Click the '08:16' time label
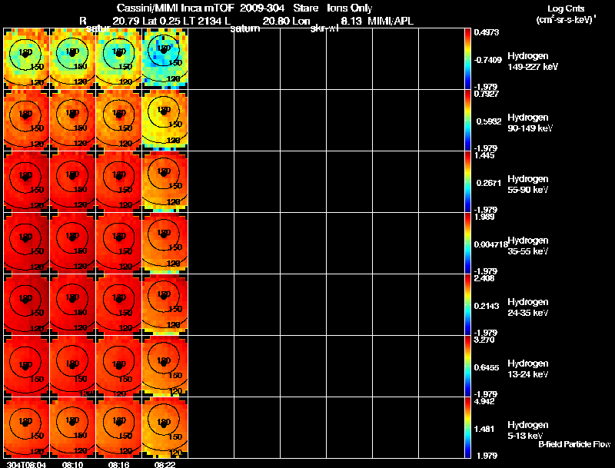 point(118,464)
